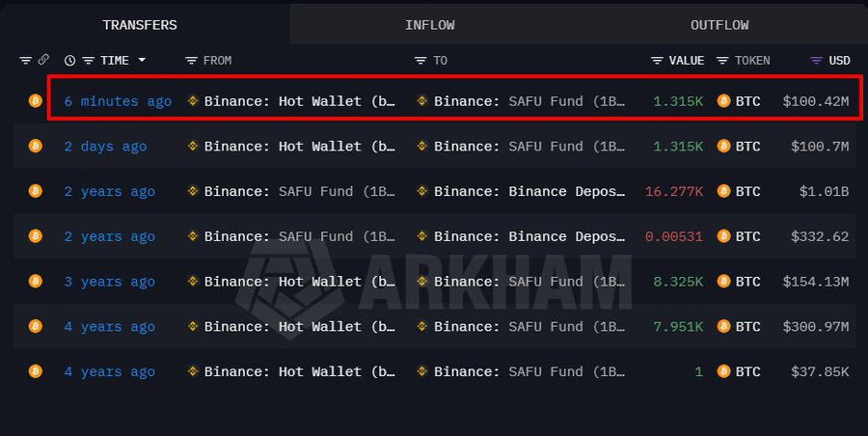Open SAFU Fund sender in $332.62 row
The height and width of the screenshot is (436, 868).
tap(300, 236)
